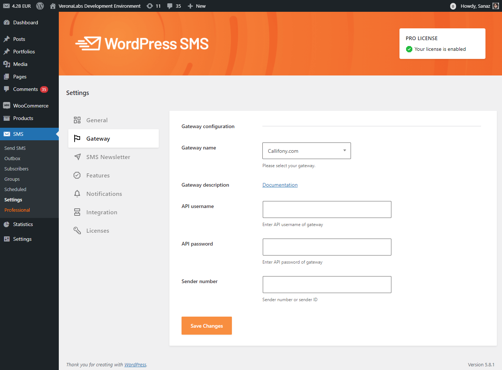Go to Subscribers submenu item
This screenshot has width=502, height=370.
coord(17,169)
